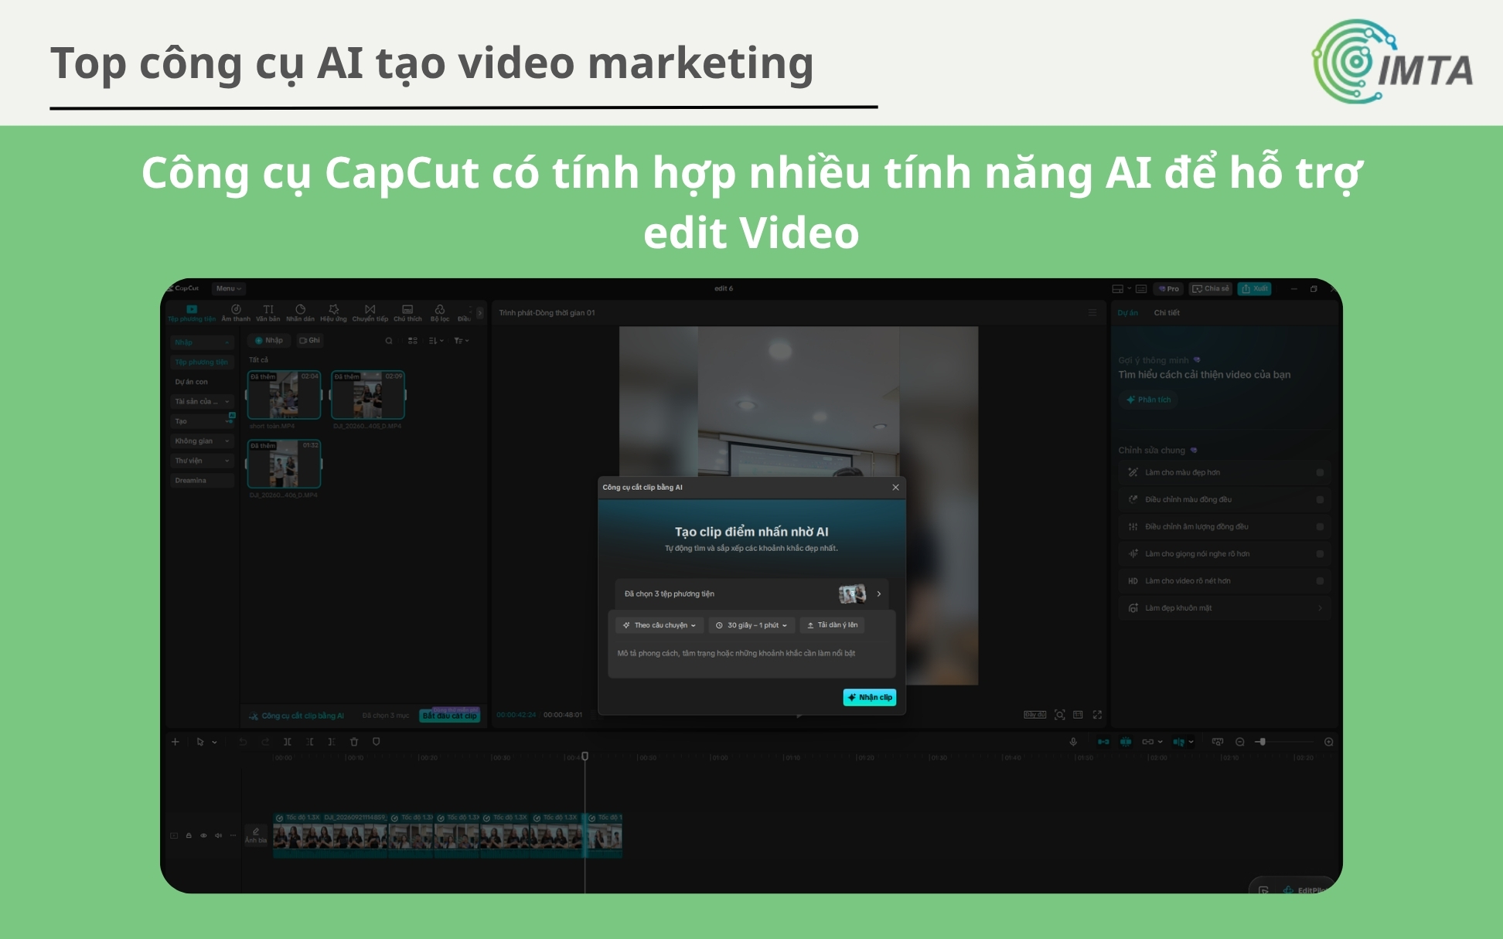The image size is (1503, 939).
Task: Toggle Điều chỉnh màu đồng đều checkbox
Action: point(1320,499)
